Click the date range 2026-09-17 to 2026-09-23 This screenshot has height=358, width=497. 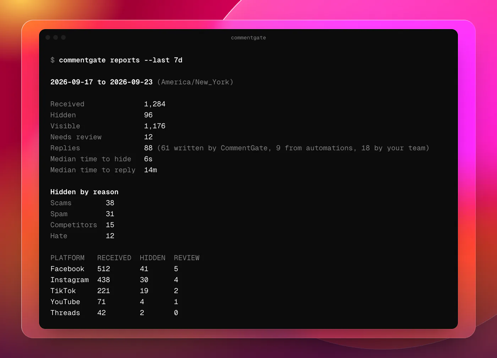tap(102, 82)
